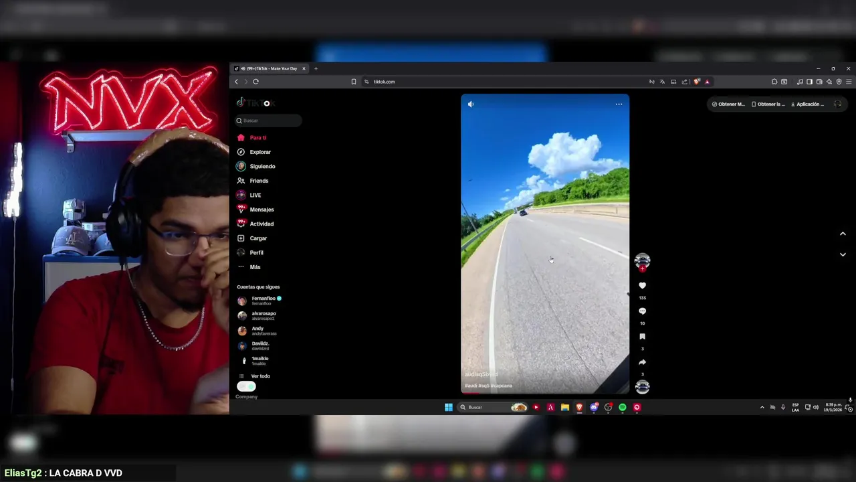Open Para ti feed
Image resolution: width=856 pixels, height=482 pixels.
251,137
